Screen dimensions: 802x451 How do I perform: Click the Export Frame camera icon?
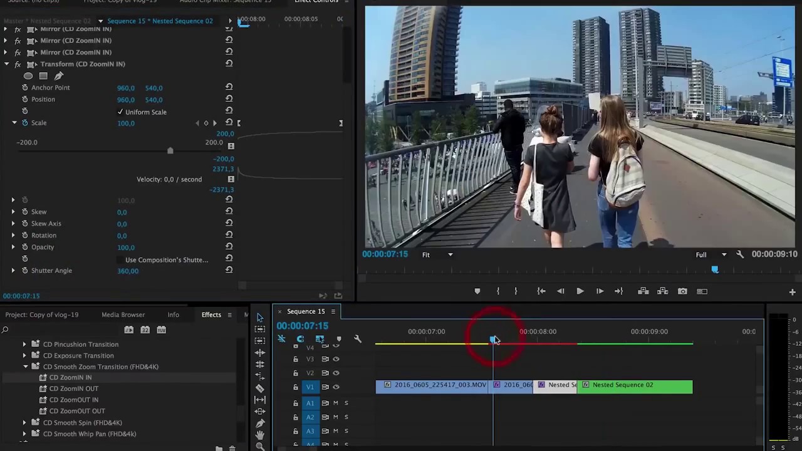click(x=682, y=291)
